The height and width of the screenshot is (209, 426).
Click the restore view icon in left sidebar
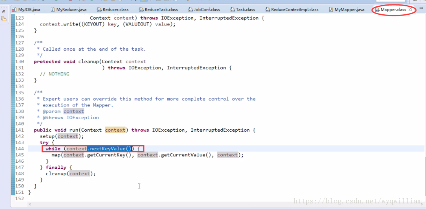(4, 12)
